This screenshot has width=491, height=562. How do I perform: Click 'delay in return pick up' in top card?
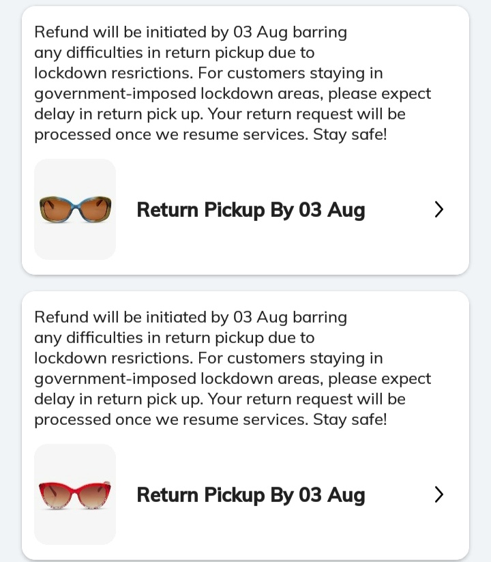pos(117,114)
